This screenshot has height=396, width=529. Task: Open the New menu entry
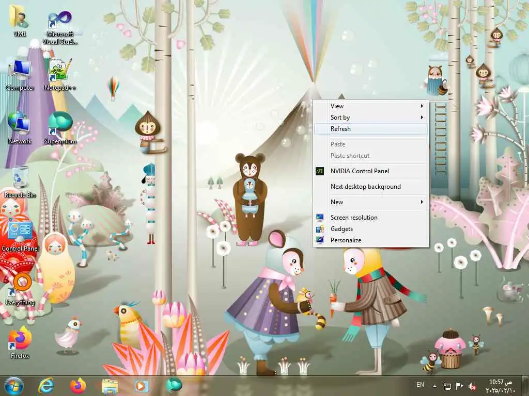point(371,202)
